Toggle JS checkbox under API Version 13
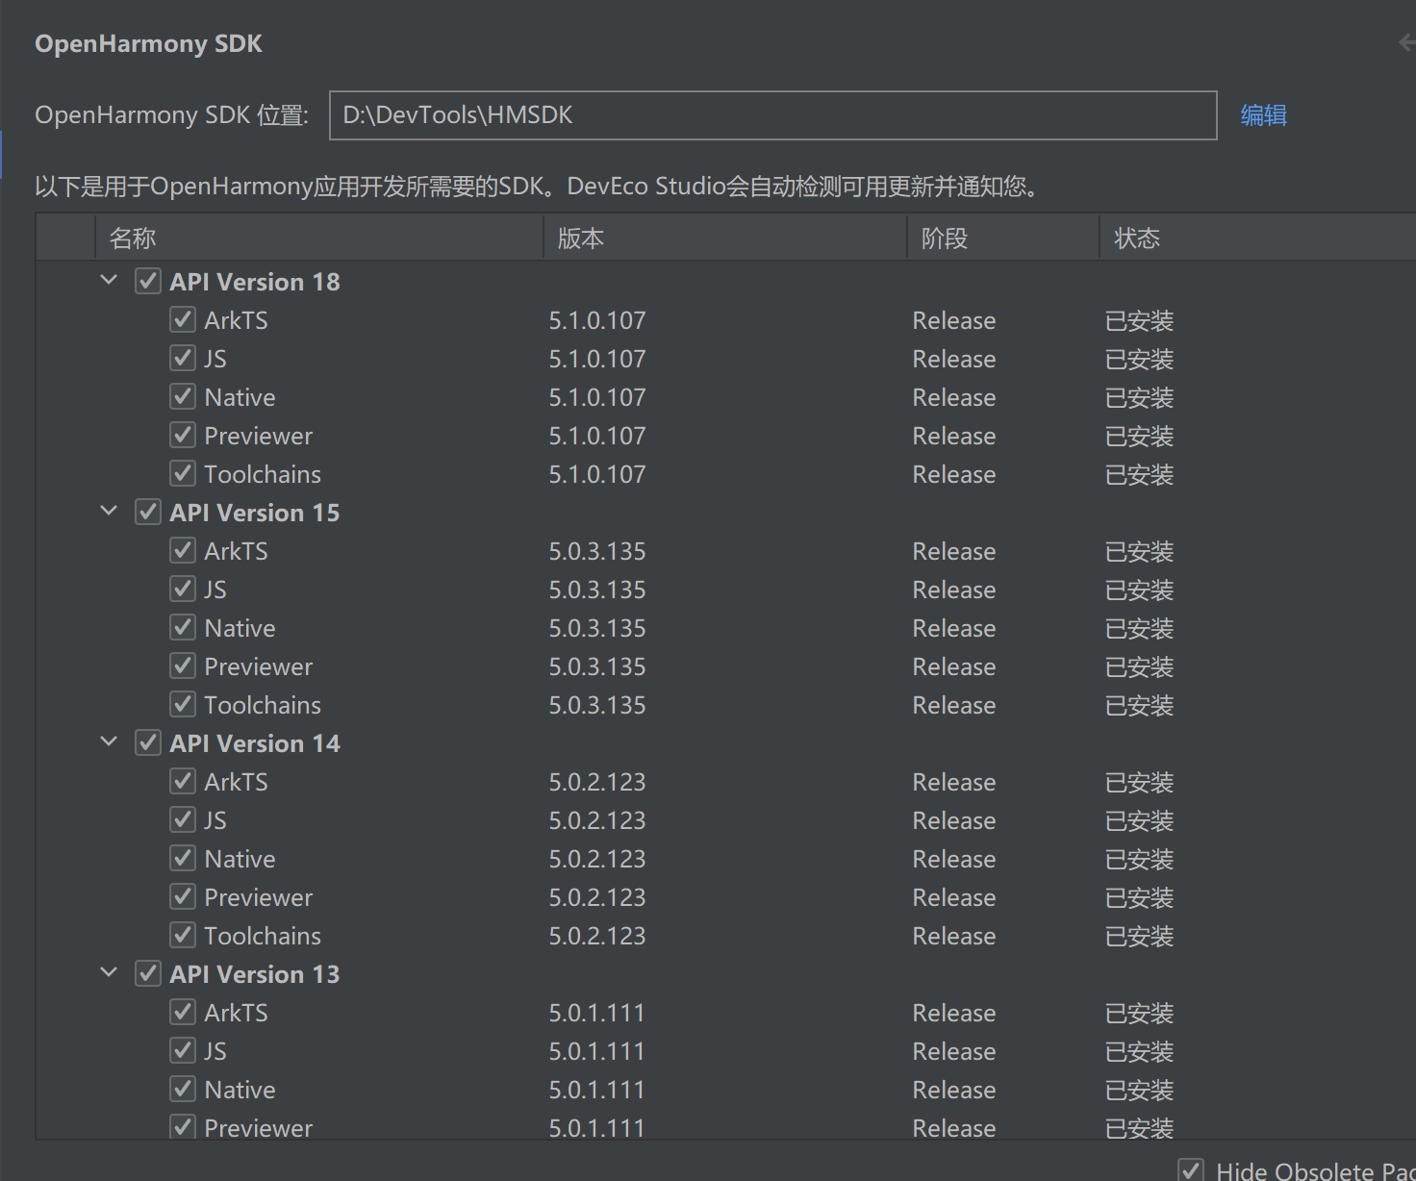This screenshot has height=1181, width=1416. 183,1050
